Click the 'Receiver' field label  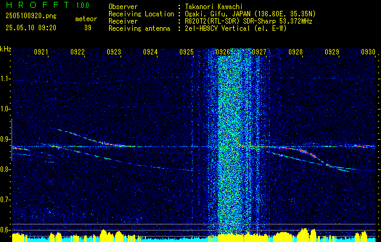[123, 21]
